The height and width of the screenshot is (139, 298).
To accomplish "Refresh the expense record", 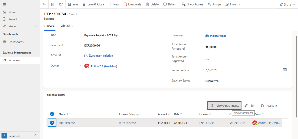I will coord(170,4).
